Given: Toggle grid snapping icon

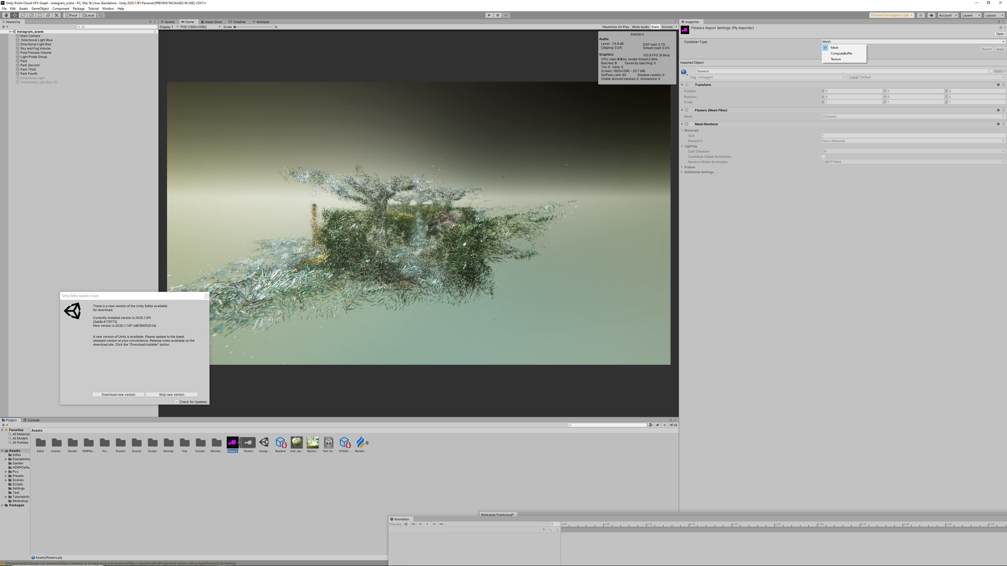Looking at the screenshot, I should [101, 15].
